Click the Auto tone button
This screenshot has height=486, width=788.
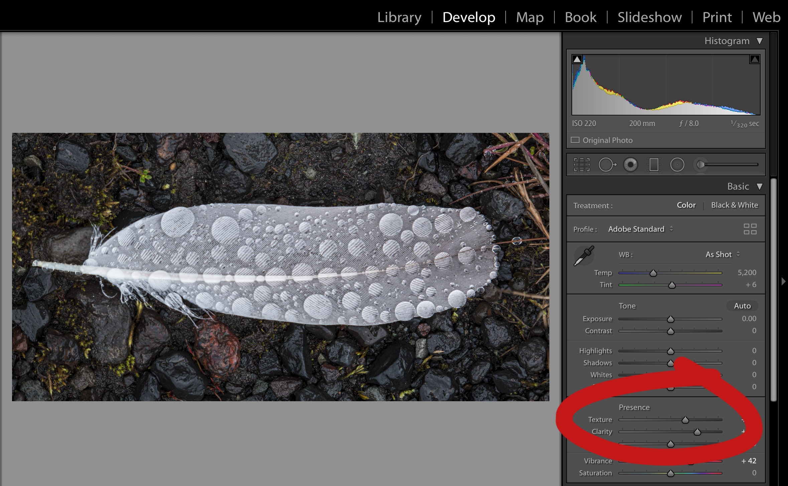click(x=742, y=306)
